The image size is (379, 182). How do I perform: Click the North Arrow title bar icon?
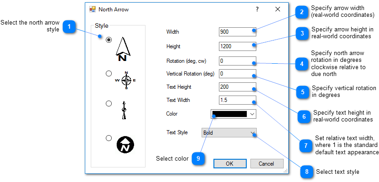click(x=93, y=9)
